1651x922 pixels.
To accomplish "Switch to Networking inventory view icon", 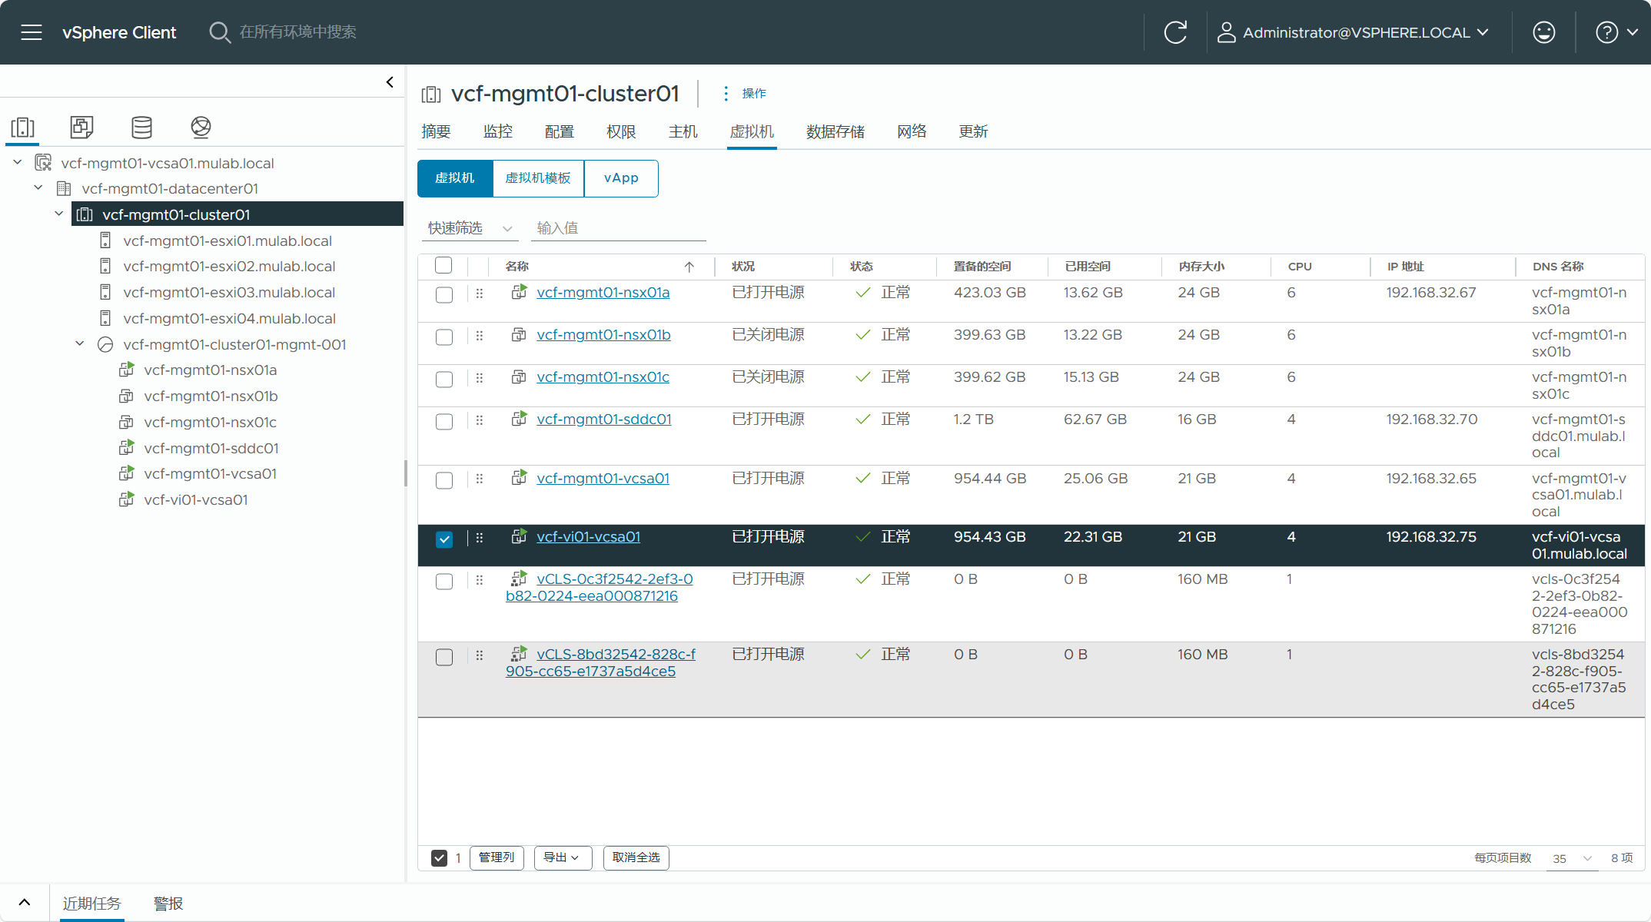I will pos(201,127).
